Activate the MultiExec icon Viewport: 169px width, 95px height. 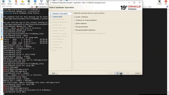click(x=41, y=2)
